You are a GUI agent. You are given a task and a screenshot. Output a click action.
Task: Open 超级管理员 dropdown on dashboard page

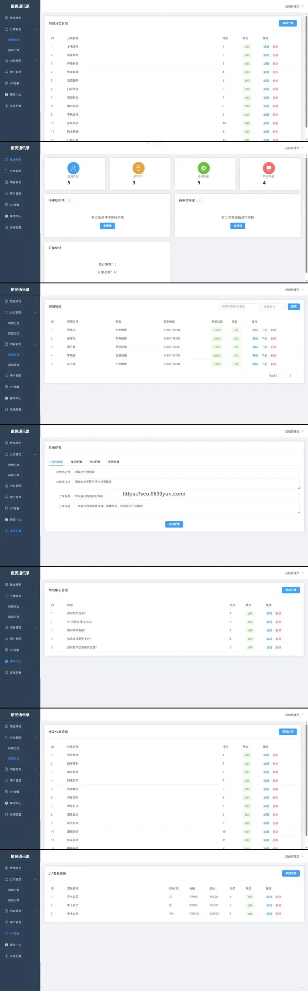coord(294,148)
